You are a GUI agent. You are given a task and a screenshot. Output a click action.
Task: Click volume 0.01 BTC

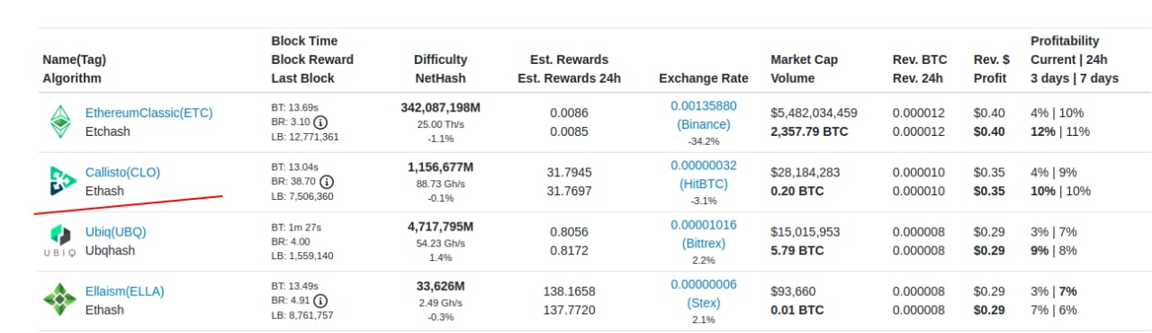click(x=796, y=310)
